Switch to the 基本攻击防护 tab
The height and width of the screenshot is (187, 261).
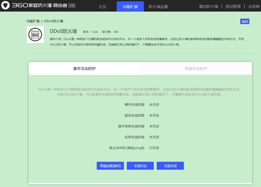85,68
